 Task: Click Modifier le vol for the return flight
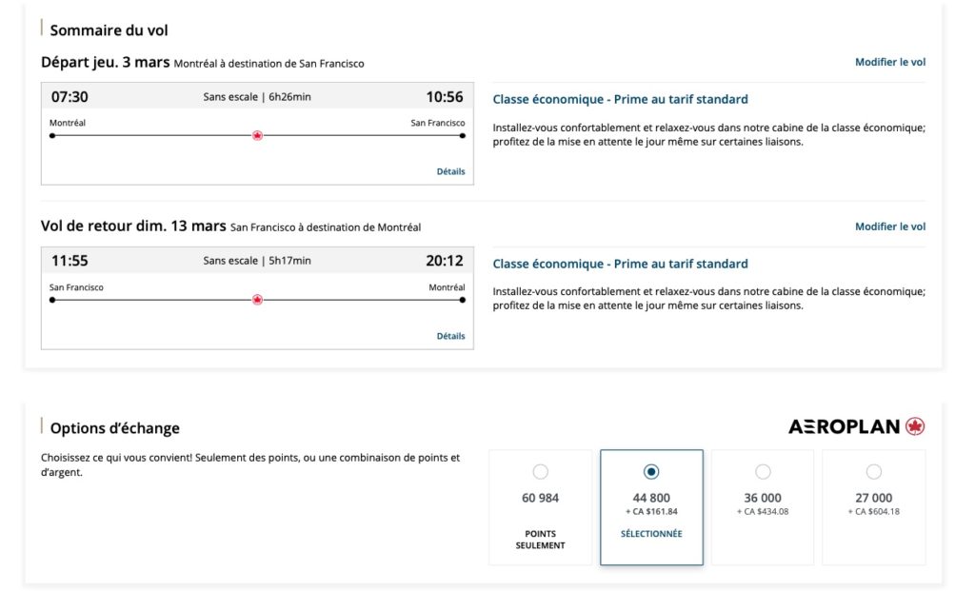pos(888,227)
